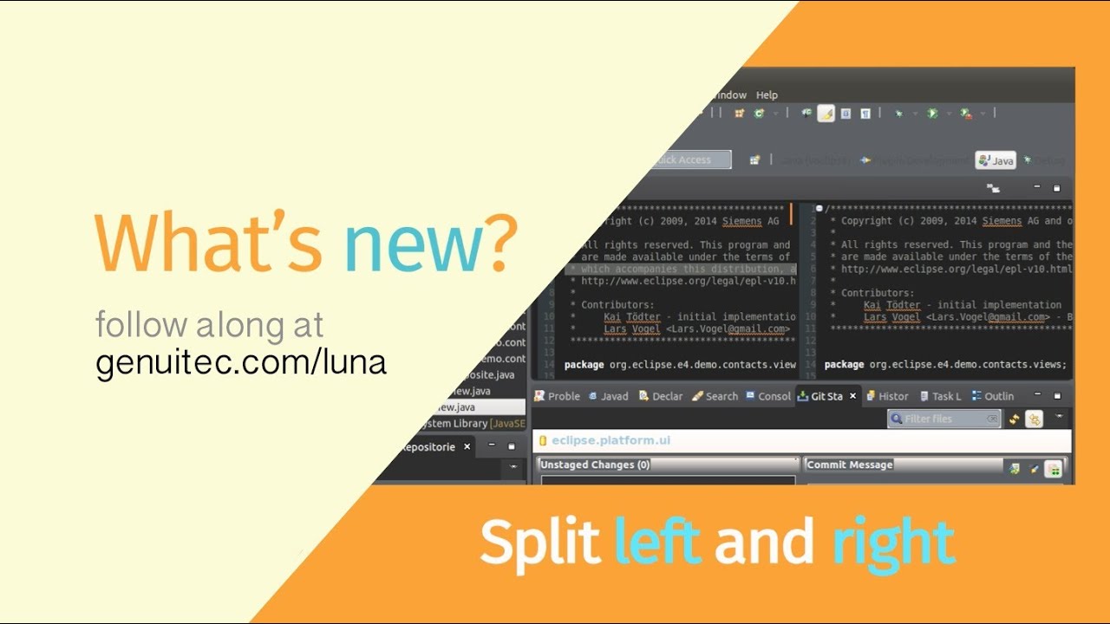Click the New Plug-in Project toolbar icon
Viewport: 1110px width, 624px height.
point(739,114)
